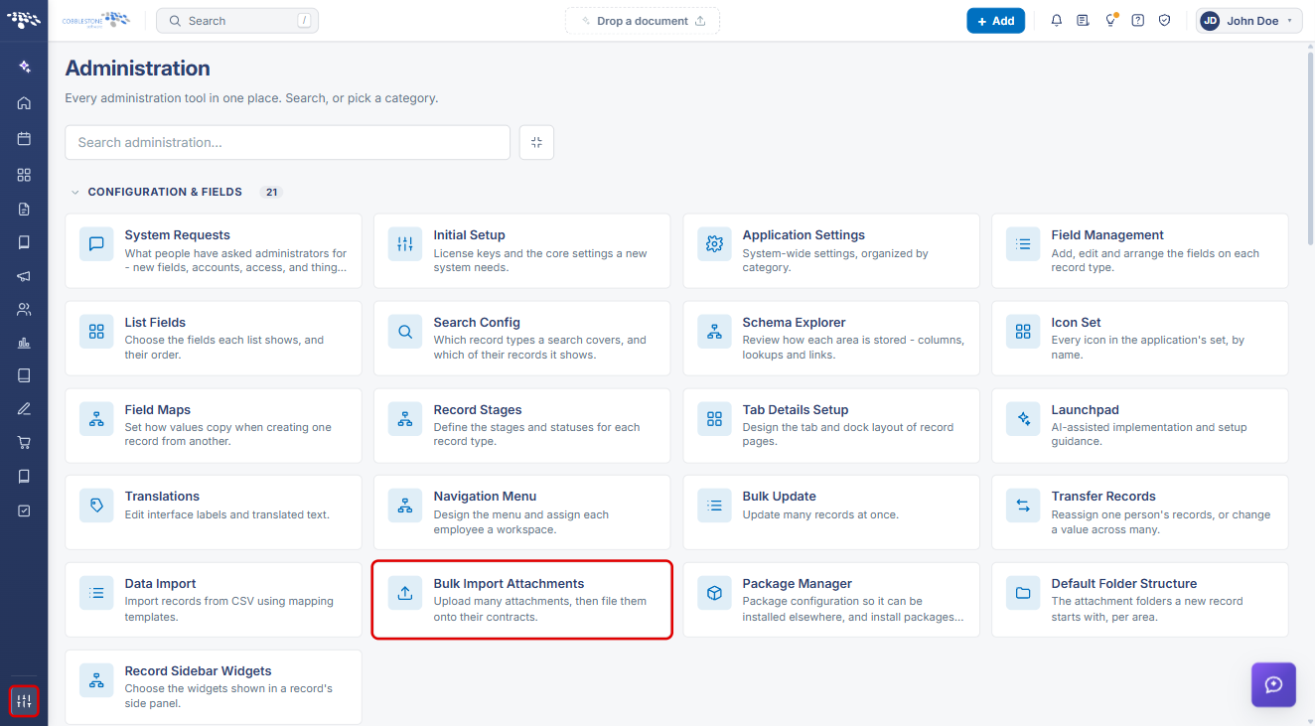This screenshot has width=1315, height=726.
Task: Click the pen icon in the sidebar
Action: coord(24,409)
